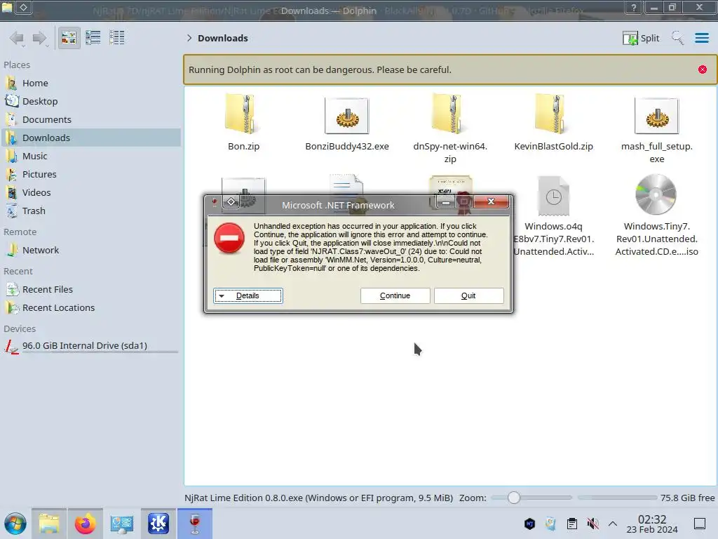The image size is (718, 539).
Task: Click Downloads in the location bar
Action: click(222, 38)
